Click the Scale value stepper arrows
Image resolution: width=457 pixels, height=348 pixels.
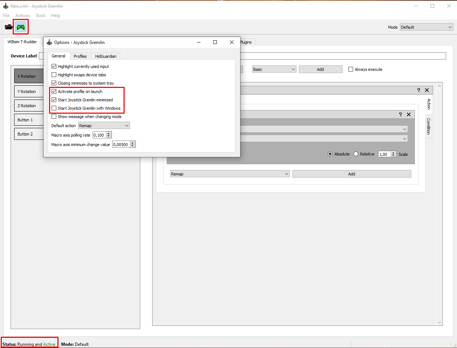[x=393, y=154]
